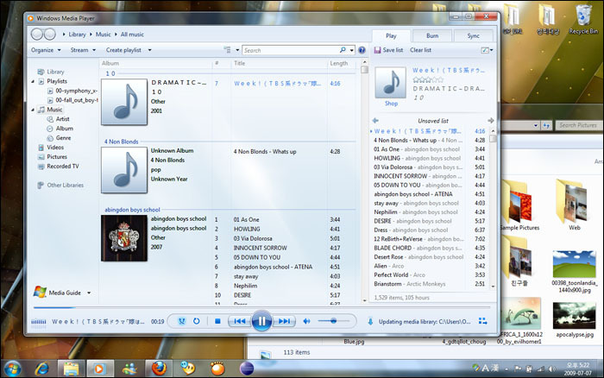604x378 pixels.
Task: Pause playback with the Pause button
Action: (x=261, y=321)
